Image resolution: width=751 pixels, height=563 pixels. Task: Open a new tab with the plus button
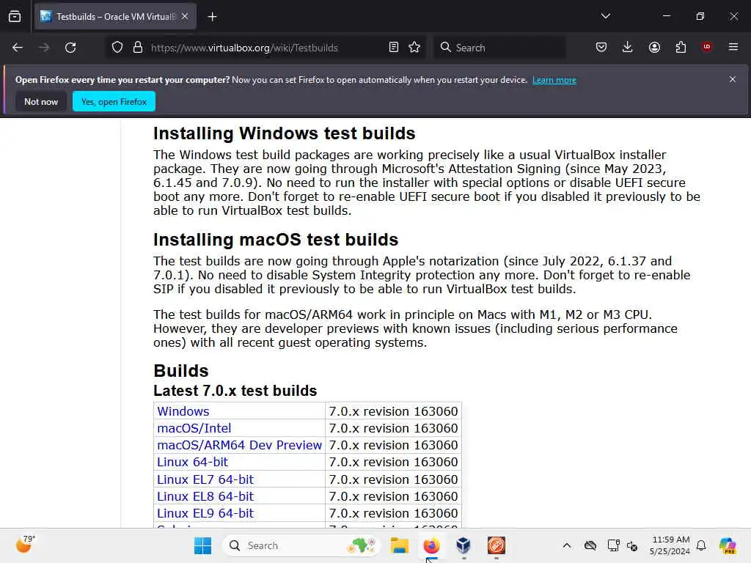(x=212, y=17)
